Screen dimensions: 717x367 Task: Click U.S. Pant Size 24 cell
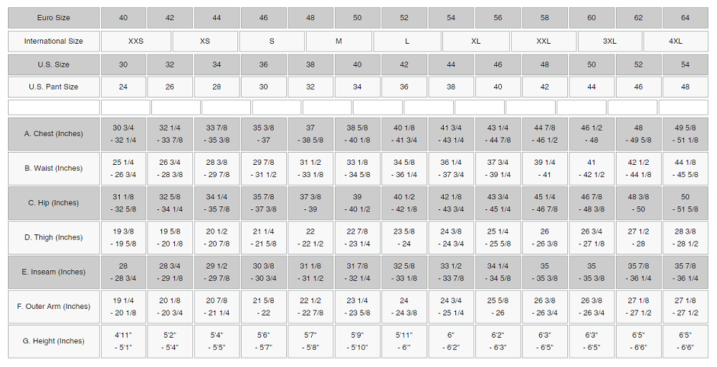123,87
